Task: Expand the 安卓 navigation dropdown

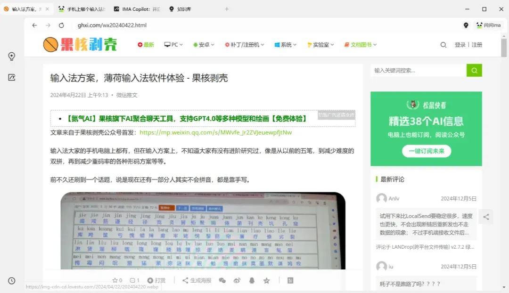Action: coord(203,44)
